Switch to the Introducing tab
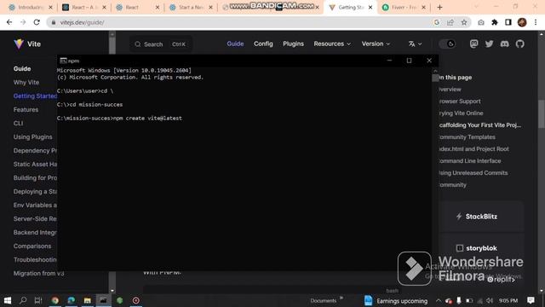This screenshot has width=545, height=307. click(x=31, y=8)
